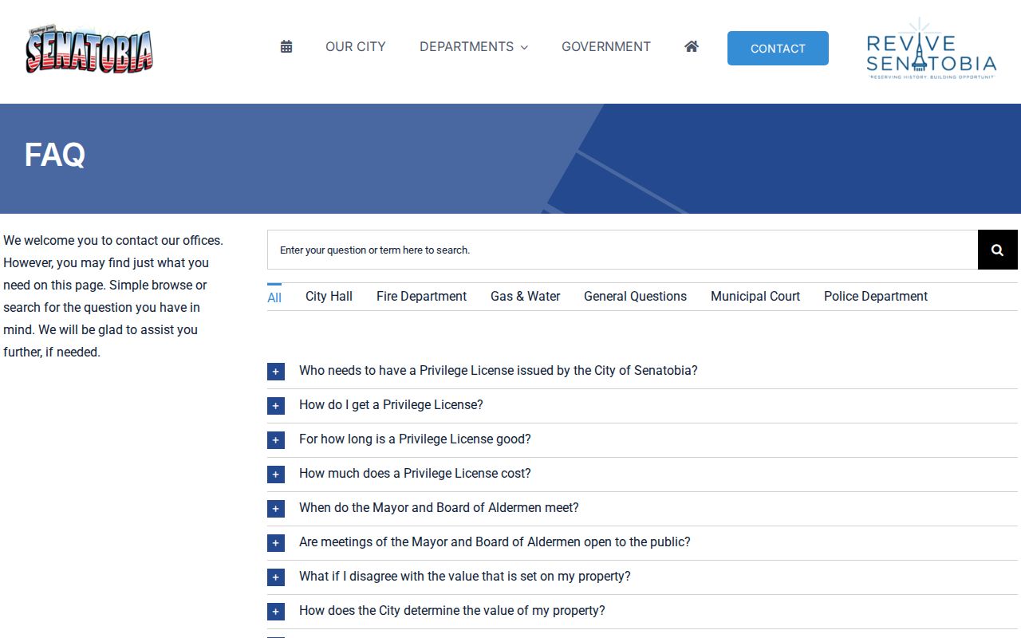Focus the FAQ search input field
The width and height of the screenshot is (1021, 638).
pyautogui.click(x=622, y=250)
